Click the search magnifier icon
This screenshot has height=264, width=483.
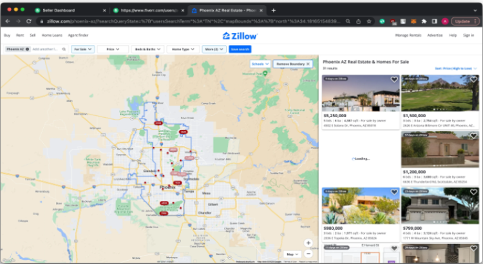(x=64, y=49)
